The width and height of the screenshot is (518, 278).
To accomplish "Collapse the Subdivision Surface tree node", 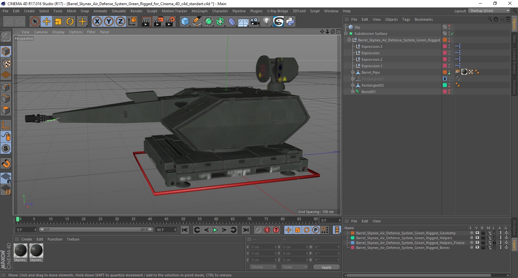I will click(x=346, y=34).
